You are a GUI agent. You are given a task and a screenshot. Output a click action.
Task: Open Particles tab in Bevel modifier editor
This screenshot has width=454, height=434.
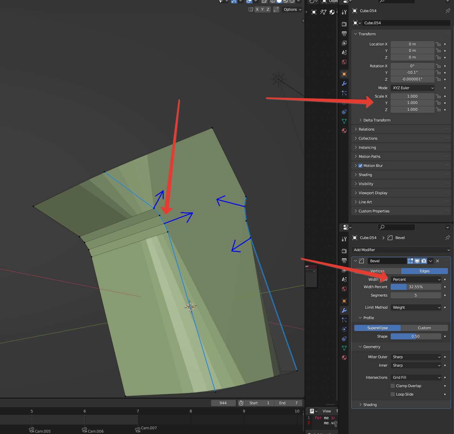[344, 320]
